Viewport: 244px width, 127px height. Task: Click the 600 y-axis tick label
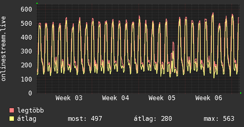click(x=26, y=9)
